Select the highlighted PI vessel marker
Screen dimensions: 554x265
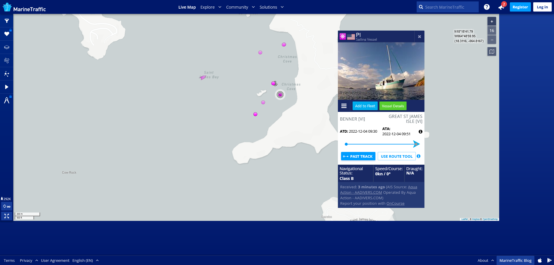click(x=280, y=95)
